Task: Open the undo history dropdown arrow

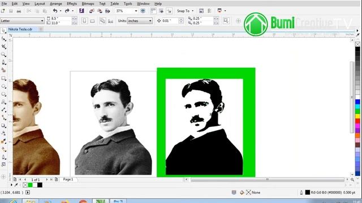Action: (x=61, y=11)
